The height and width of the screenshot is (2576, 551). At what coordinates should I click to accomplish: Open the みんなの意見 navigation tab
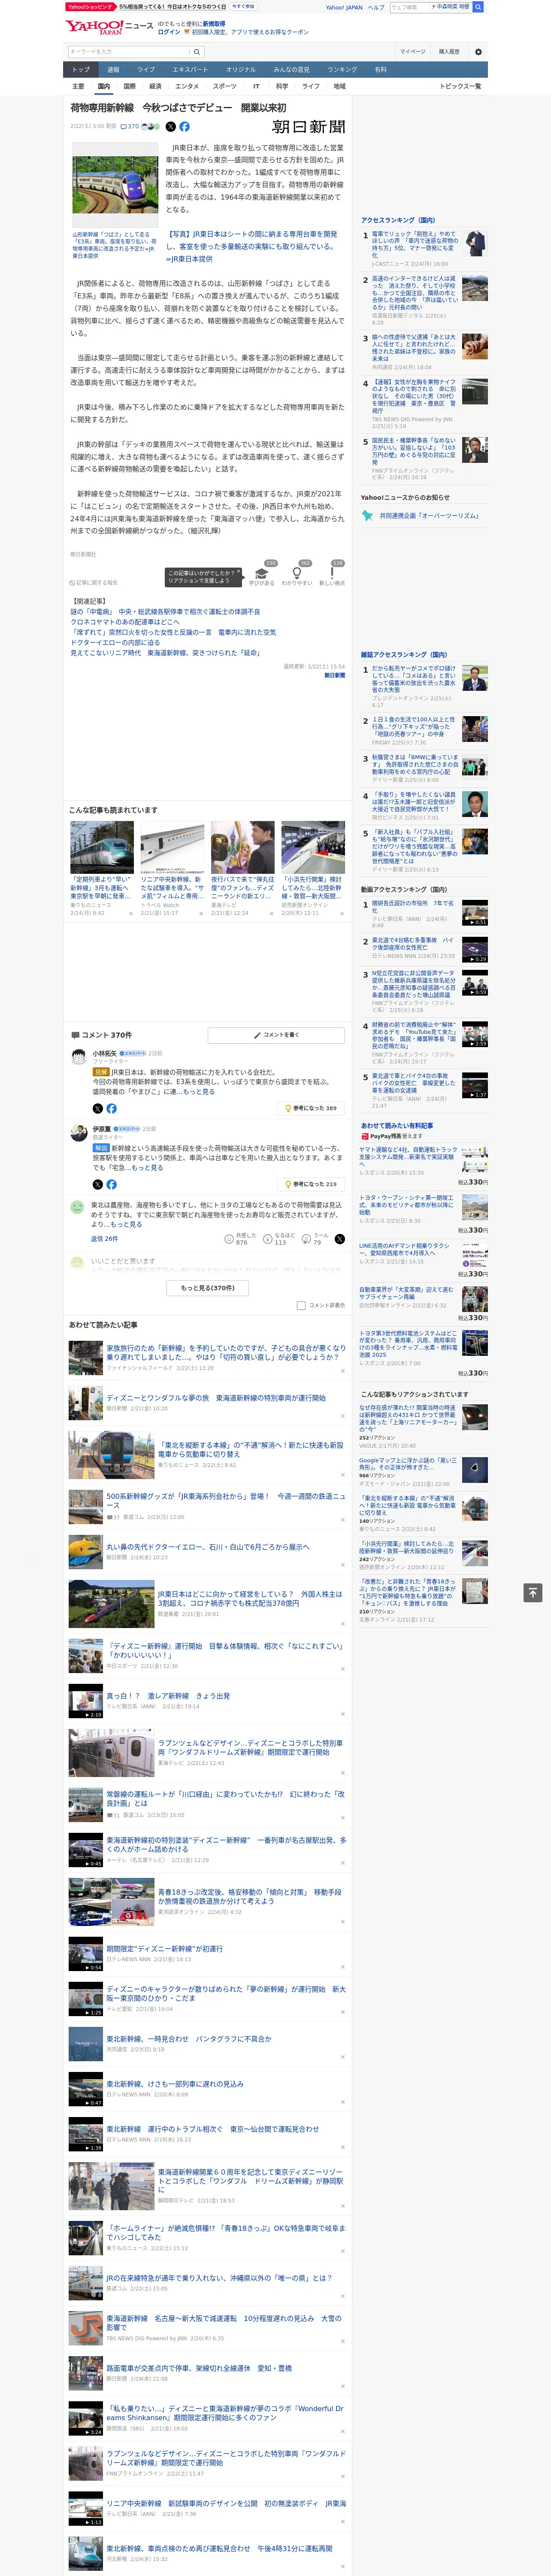[291, 70]
